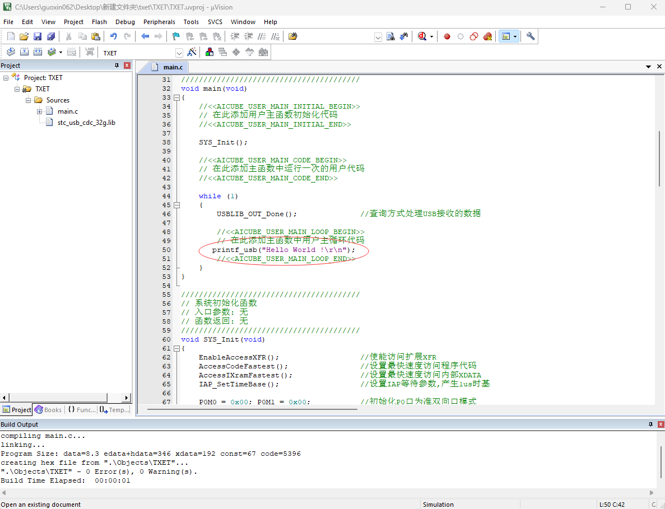This screenshot has width=665, height=509.
Task: Open the TXET target selection dropdown
Action: tap(179, 53)
